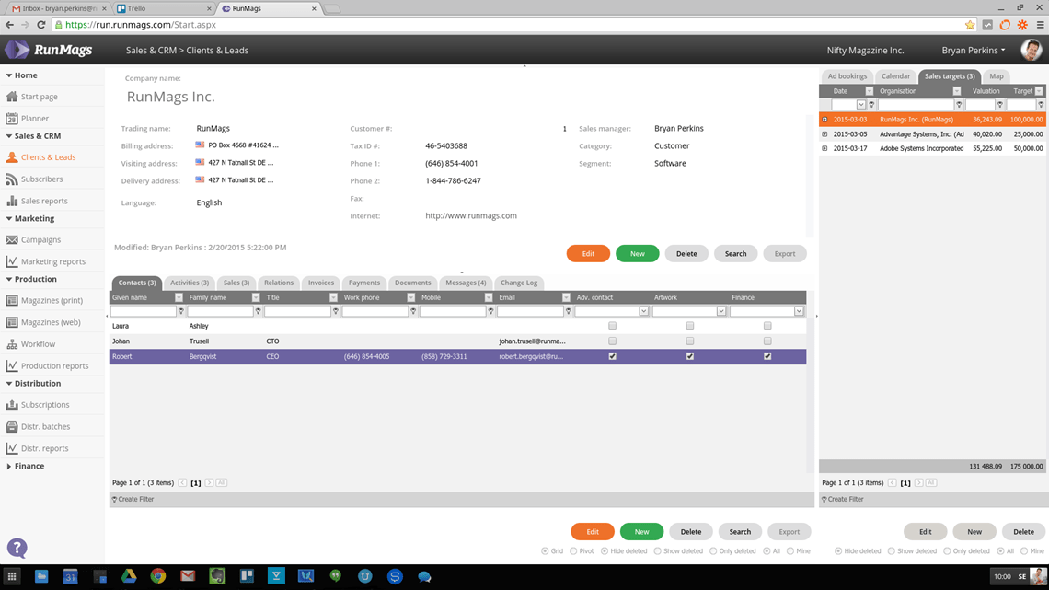Check Artwork for Johan Trusell
Viewport: 1049px width, 590px height.
click(x=690, y=341)
